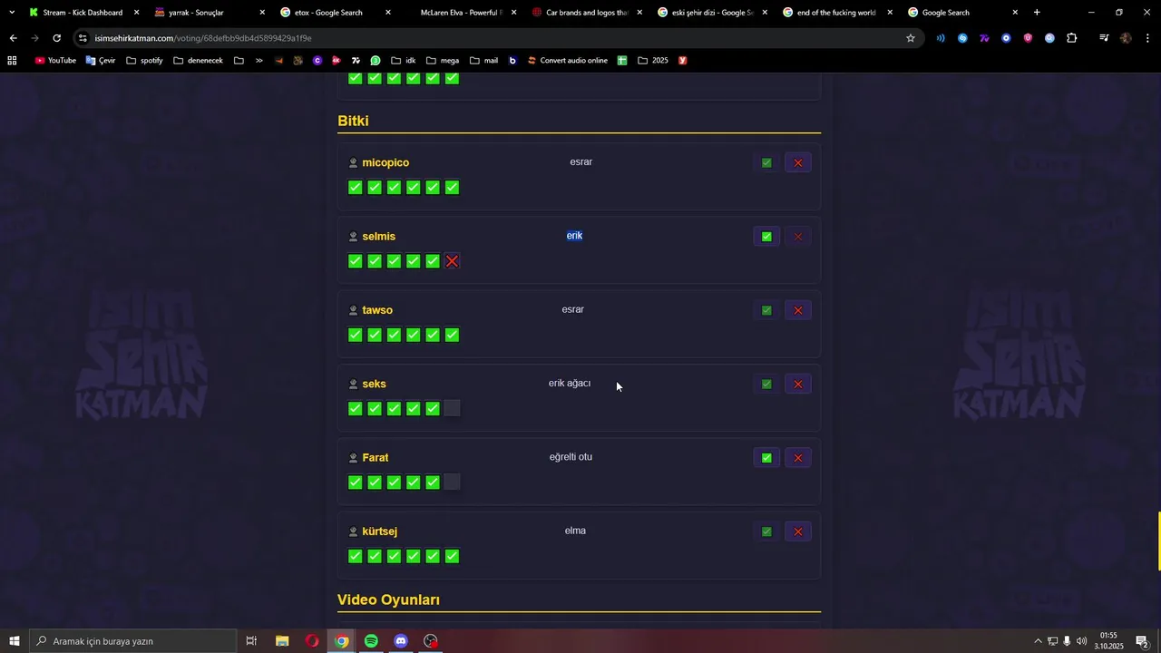Open the Çevir bookmark
Image resolution: width=1161 pixels, height=653 pixels.
(101, 61)
